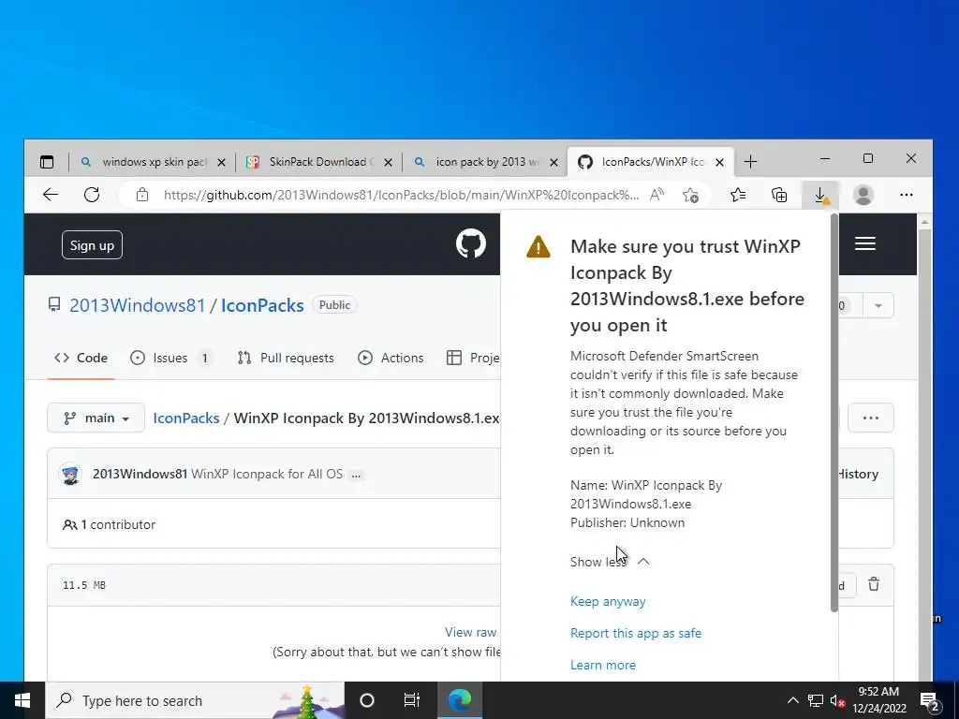The width and height of the screenshot is (959, 719).
Task: Open network status tray icon
Action: pos(816,700)
